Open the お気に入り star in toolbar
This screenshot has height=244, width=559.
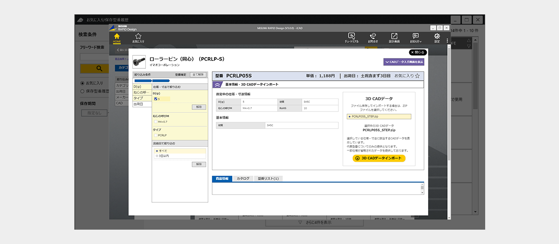(x=138, y=37)
